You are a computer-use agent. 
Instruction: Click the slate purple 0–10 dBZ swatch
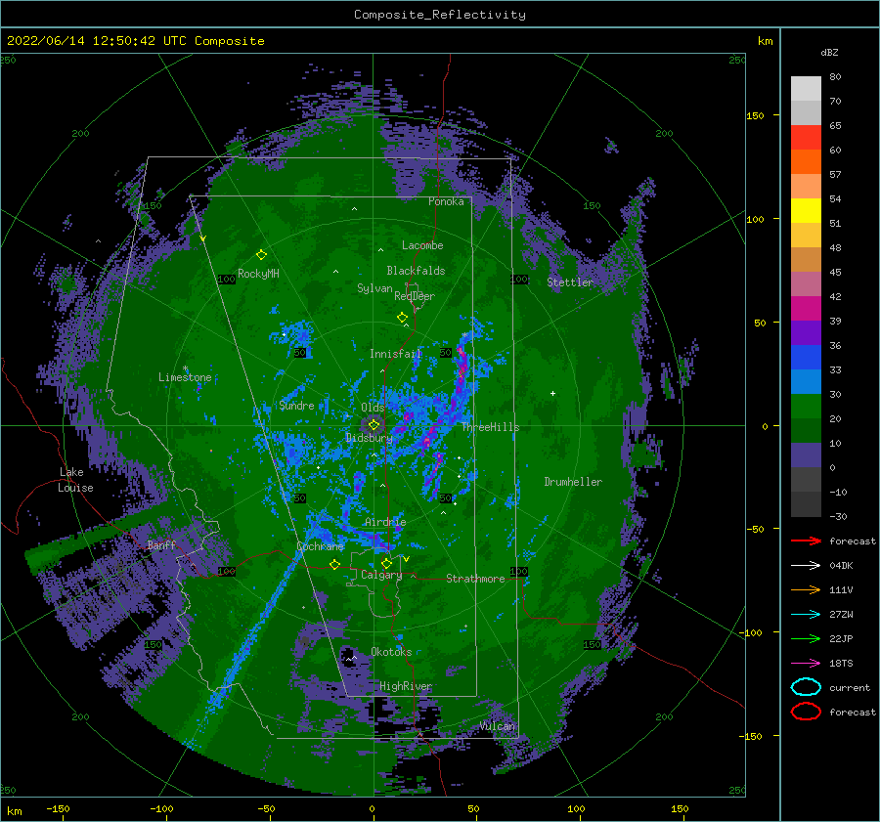(806, 455)
